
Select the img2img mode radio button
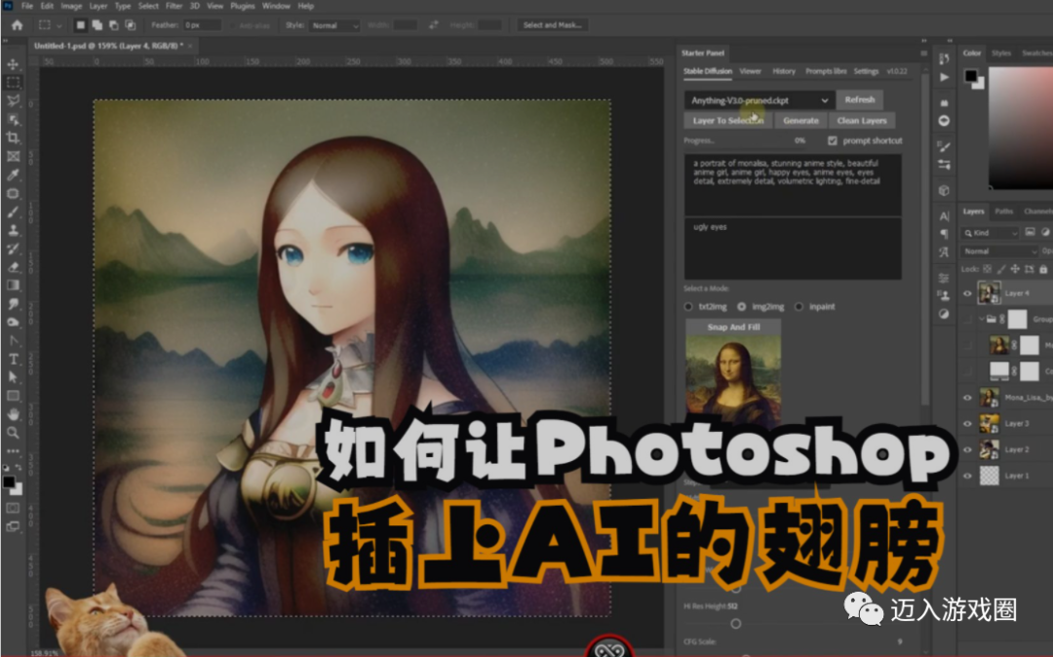(741, 307)
